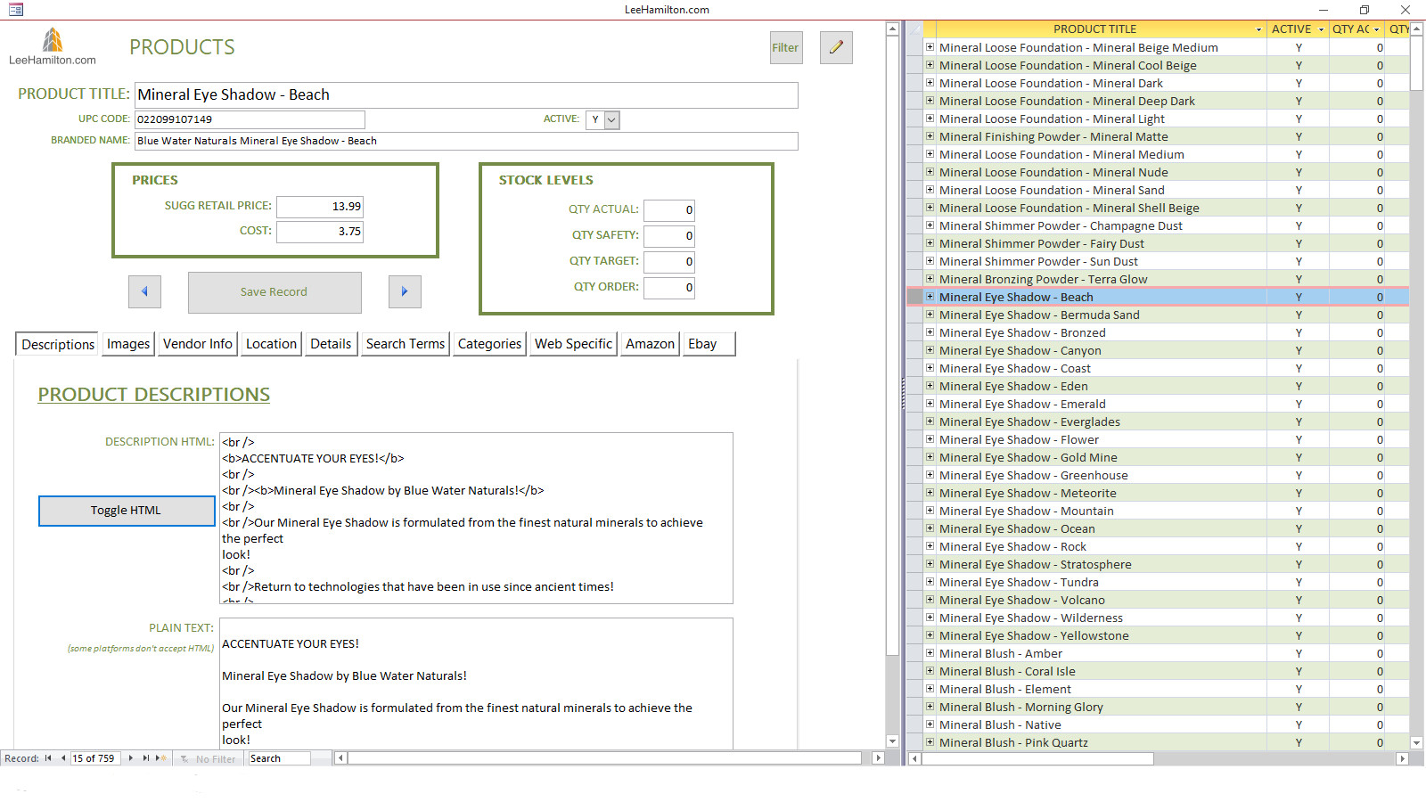This screenshot has width=1426, height=802.
Task: Jump to first record in navigator
Action: 48,758
